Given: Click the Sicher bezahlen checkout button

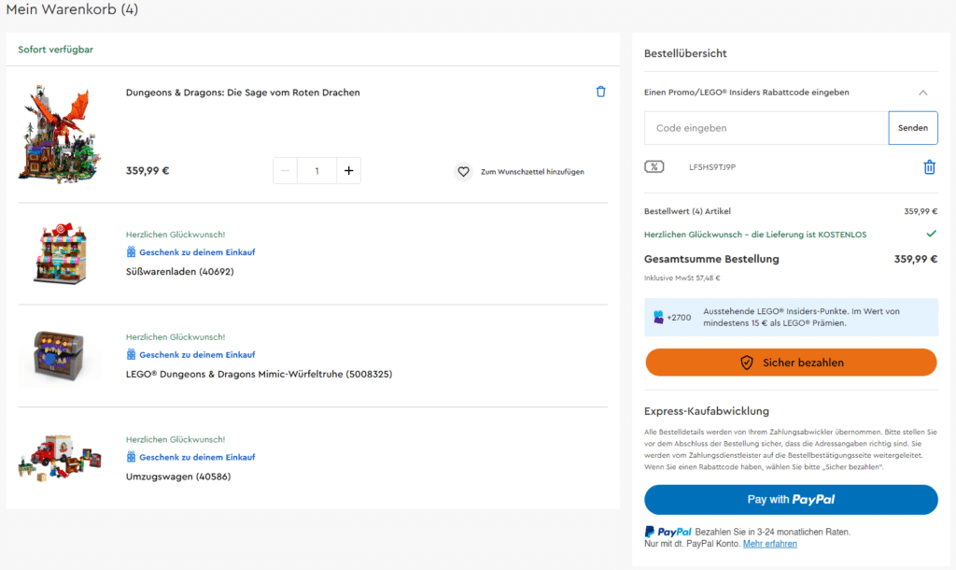Looking at the screenshot, I should pos(791,363).
